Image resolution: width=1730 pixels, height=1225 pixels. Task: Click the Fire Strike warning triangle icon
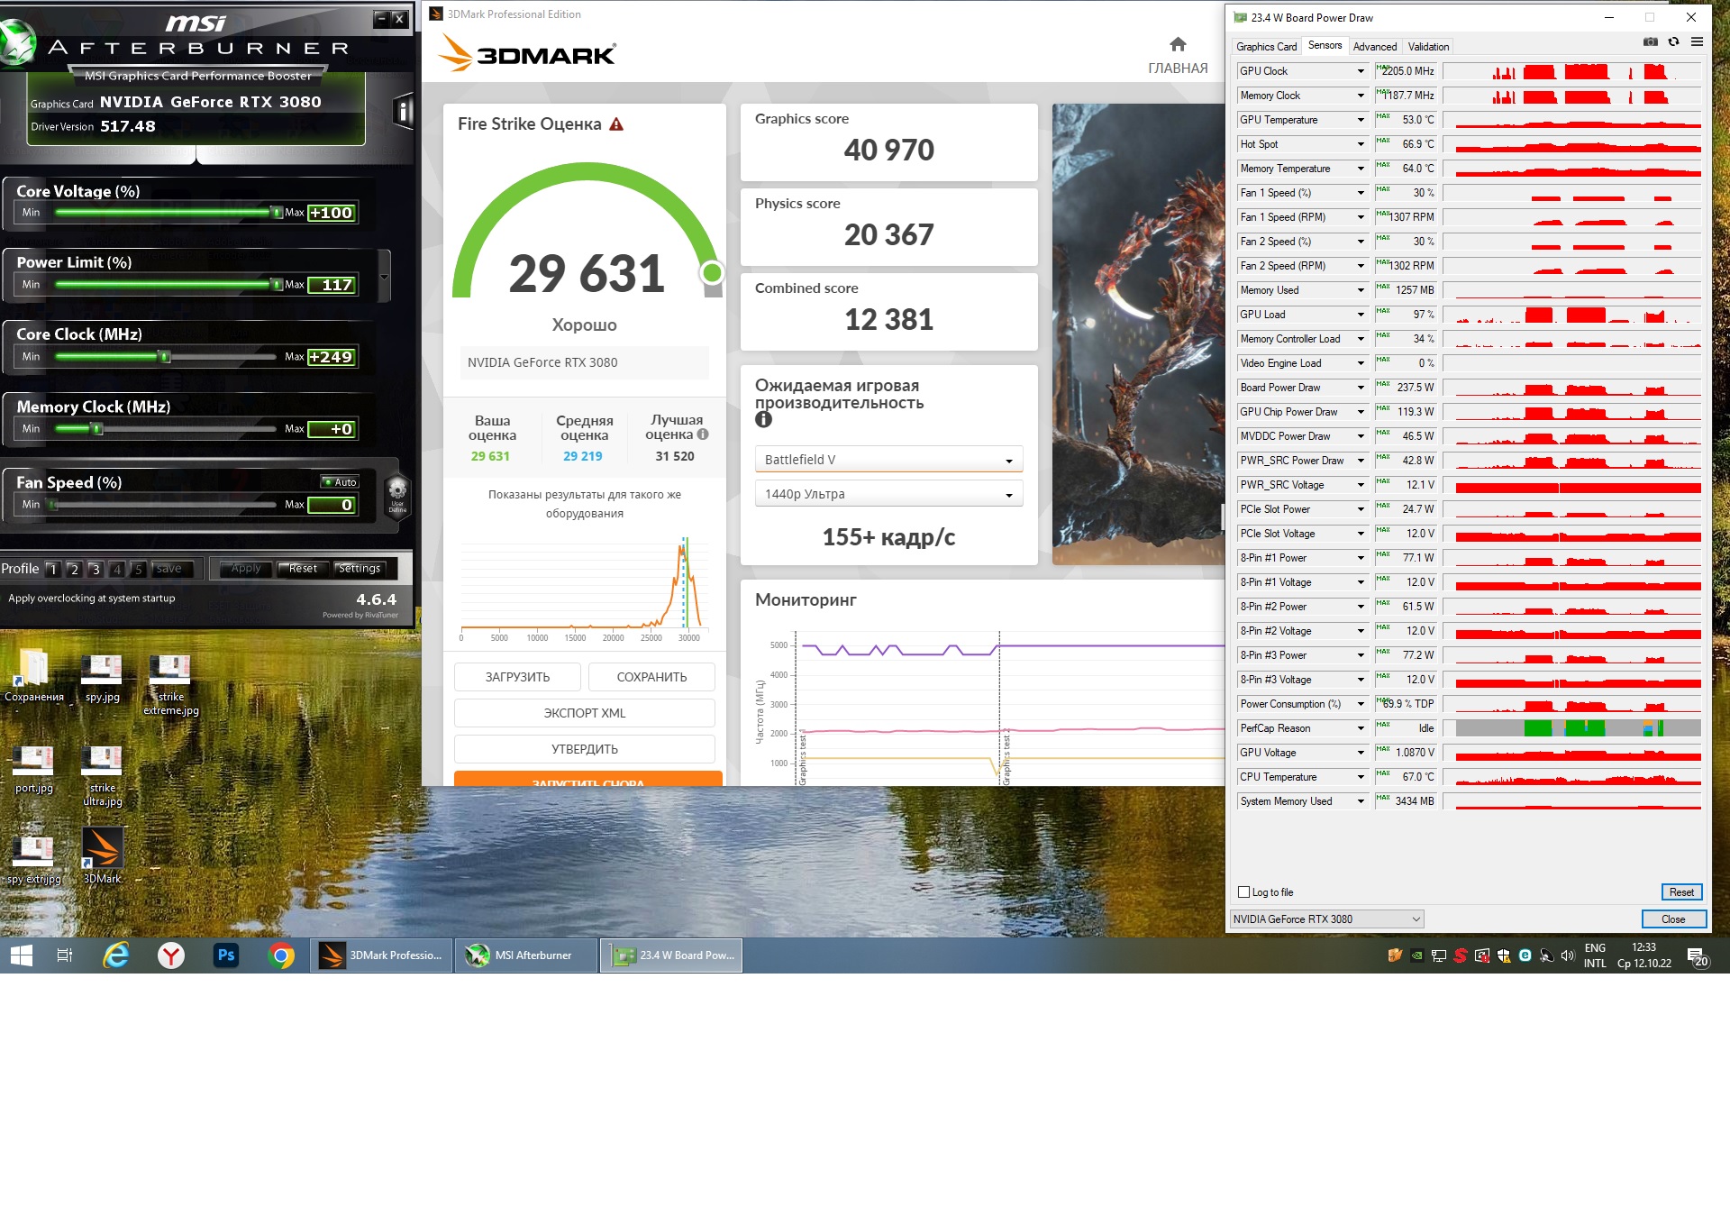point(616,124)
